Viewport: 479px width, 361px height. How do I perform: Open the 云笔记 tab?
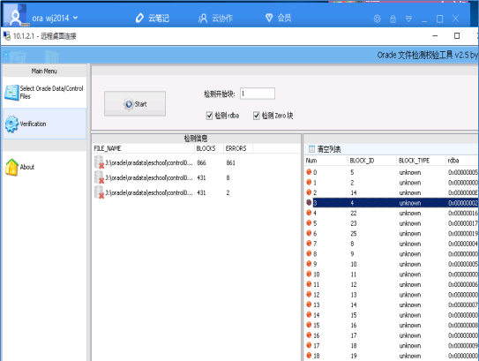click(153, 18)
